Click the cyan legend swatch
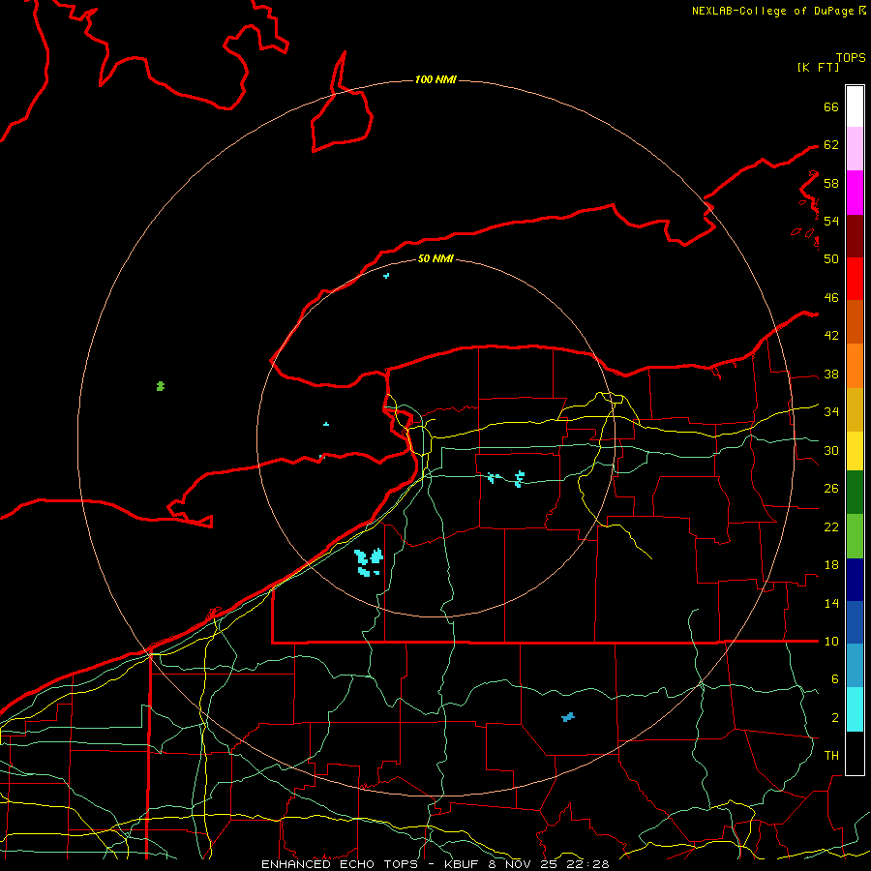Image resolution: width=871 pixels, height=871 pixels. click(x=855, y=709)
